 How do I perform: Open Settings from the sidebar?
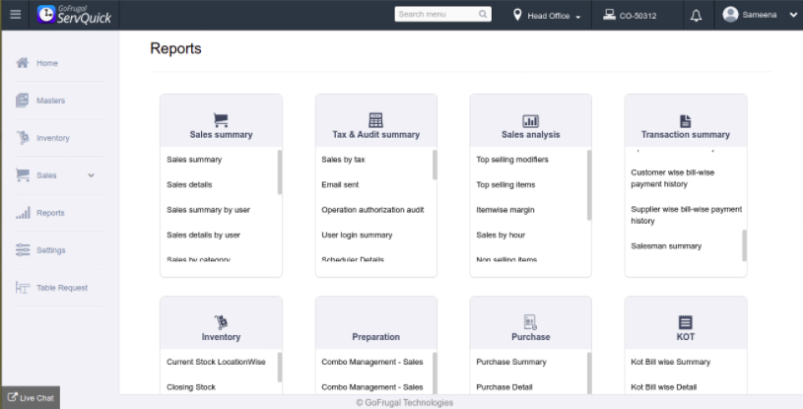pos(50,250)
